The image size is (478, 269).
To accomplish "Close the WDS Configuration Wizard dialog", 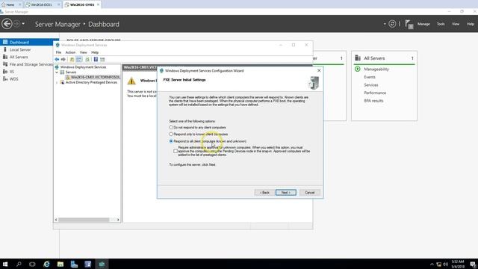I will coord(319,70).
